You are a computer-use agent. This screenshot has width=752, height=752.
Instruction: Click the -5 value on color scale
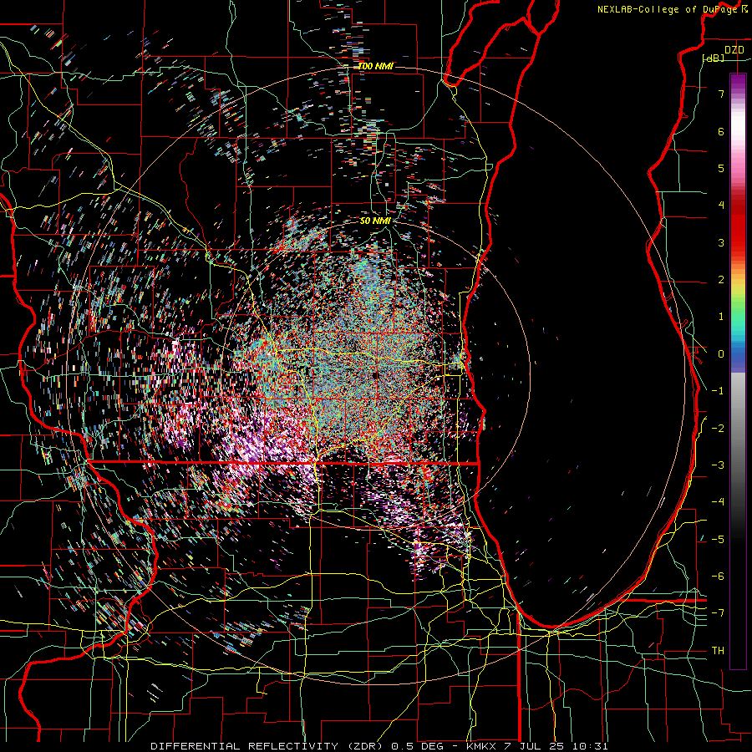[x=718, y=539]
